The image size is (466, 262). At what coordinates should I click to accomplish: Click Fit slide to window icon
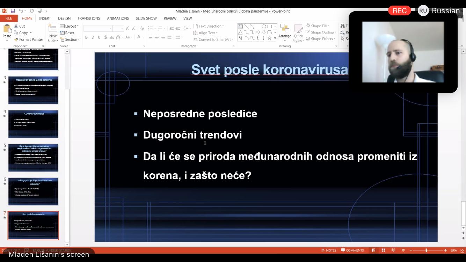pyautogui.click(x=463, y=250)
